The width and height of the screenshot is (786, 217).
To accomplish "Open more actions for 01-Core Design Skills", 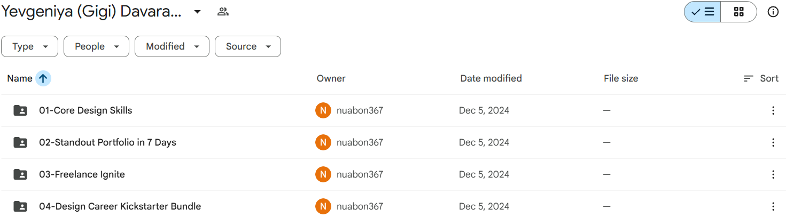I will click(773, 110).
